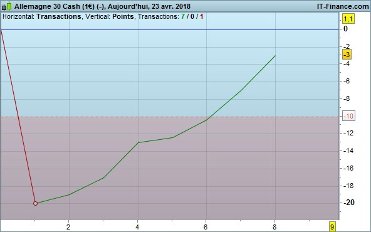Click the red circle marker at transaction 1
The width and height of the screenshot is (371, 232).
click(x=35, y=203)
